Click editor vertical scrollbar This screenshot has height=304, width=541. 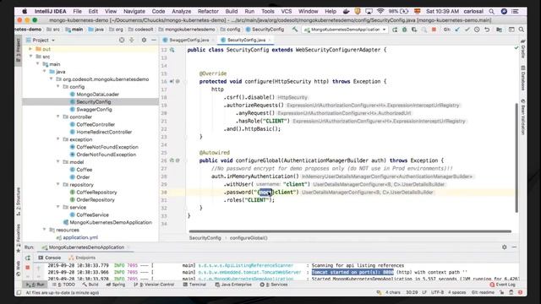pyautogui.click(x=516, y=157)
